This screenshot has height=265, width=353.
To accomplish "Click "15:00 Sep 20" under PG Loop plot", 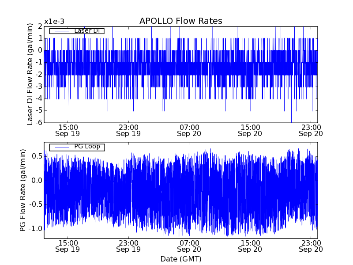I will pyautogui.click(x=250, y=246).
